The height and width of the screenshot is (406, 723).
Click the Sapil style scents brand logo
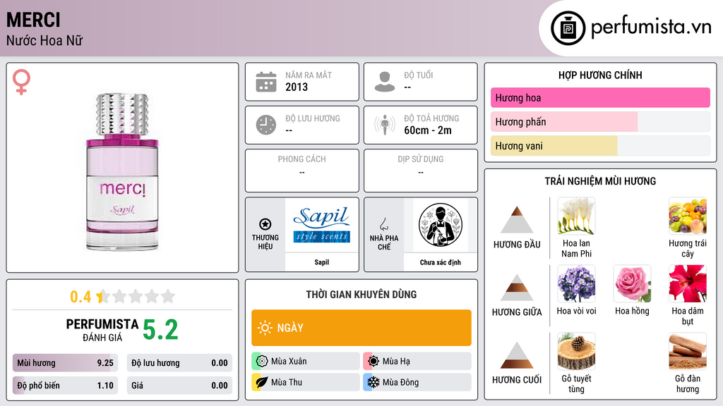(x=322, y=225)
